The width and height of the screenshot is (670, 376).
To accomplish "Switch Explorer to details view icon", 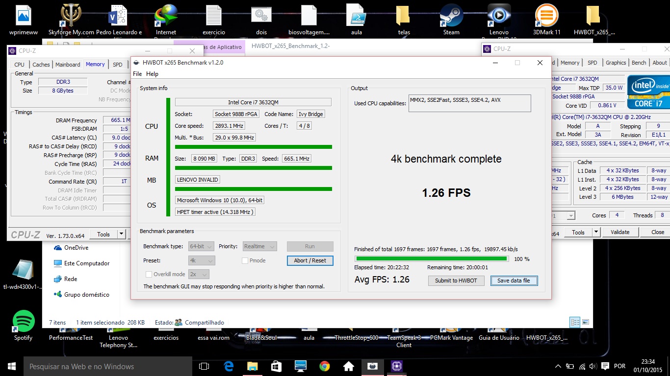I will point(574,322).
